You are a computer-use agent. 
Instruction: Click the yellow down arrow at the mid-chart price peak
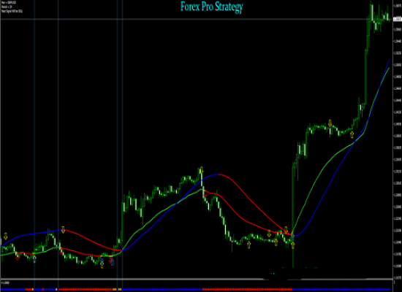(x=202, y=170)
